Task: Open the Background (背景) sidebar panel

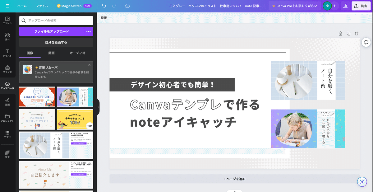Action: pos(7,154)
